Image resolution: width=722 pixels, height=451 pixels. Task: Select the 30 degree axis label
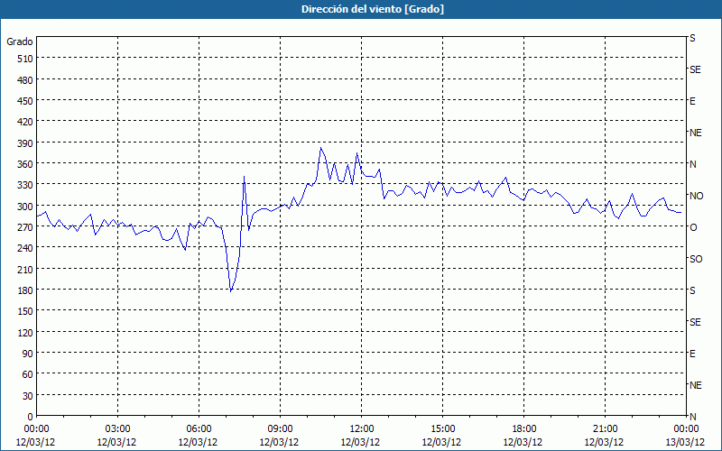click(x=28, y=396)
